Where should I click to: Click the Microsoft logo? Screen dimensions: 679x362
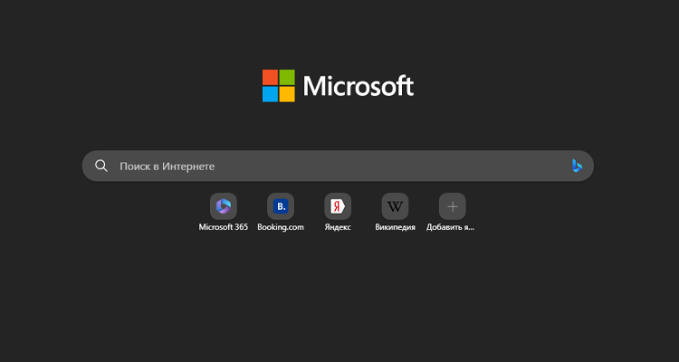click(338, 86)
